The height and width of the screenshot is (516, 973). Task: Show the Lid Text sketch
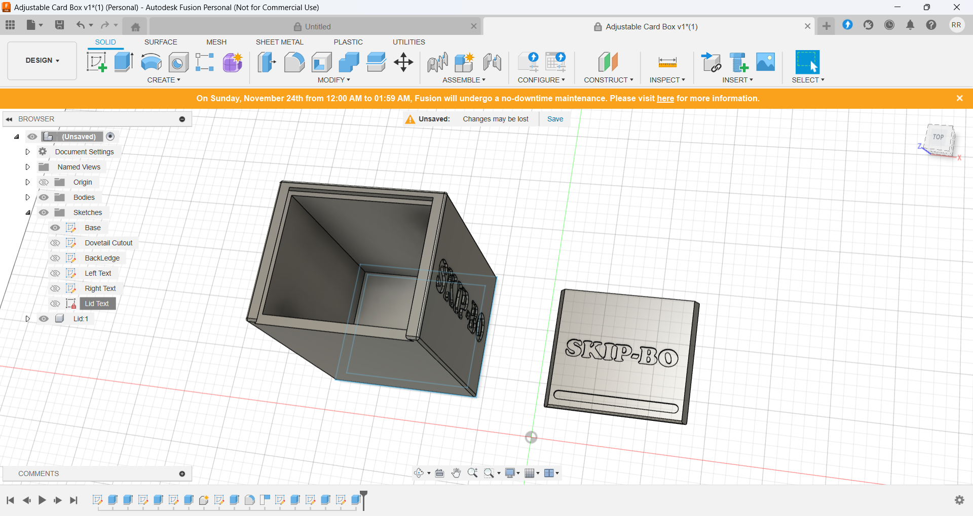[55, 304]
